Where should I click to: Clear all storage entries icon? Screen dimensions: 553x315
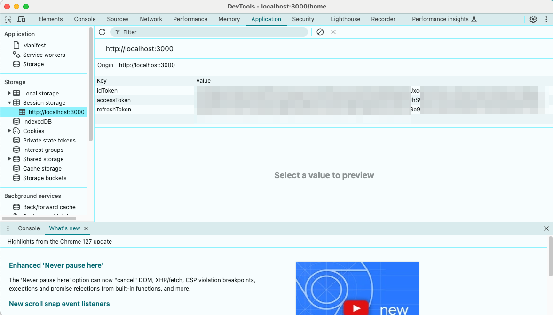[320, 32]
